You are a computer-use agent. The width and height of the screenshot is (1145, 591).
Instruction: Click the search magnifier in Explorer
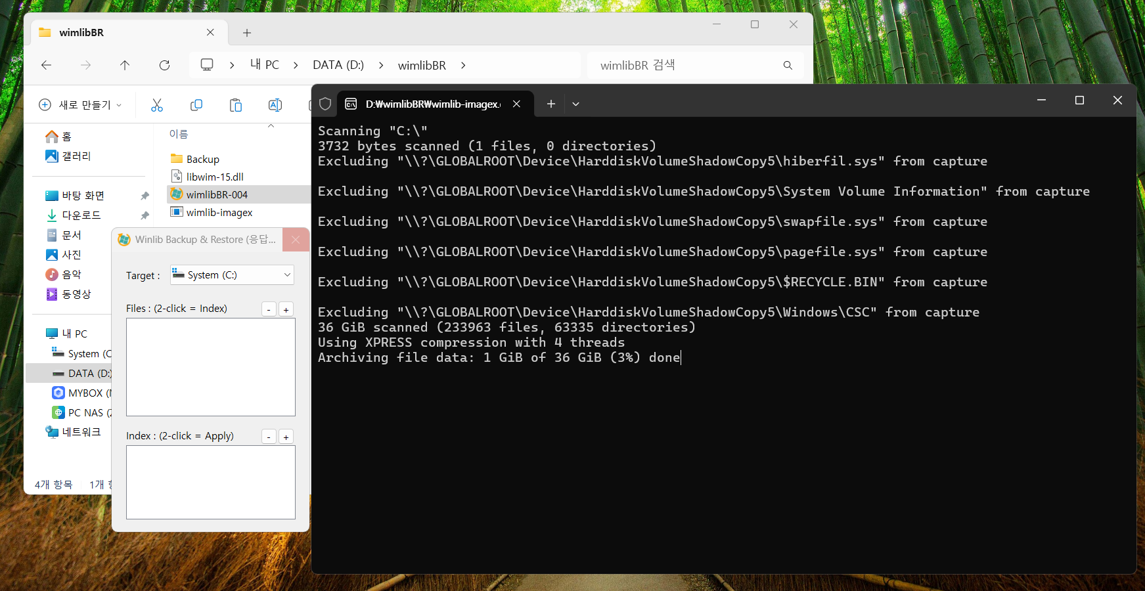(x=788, y=65)
